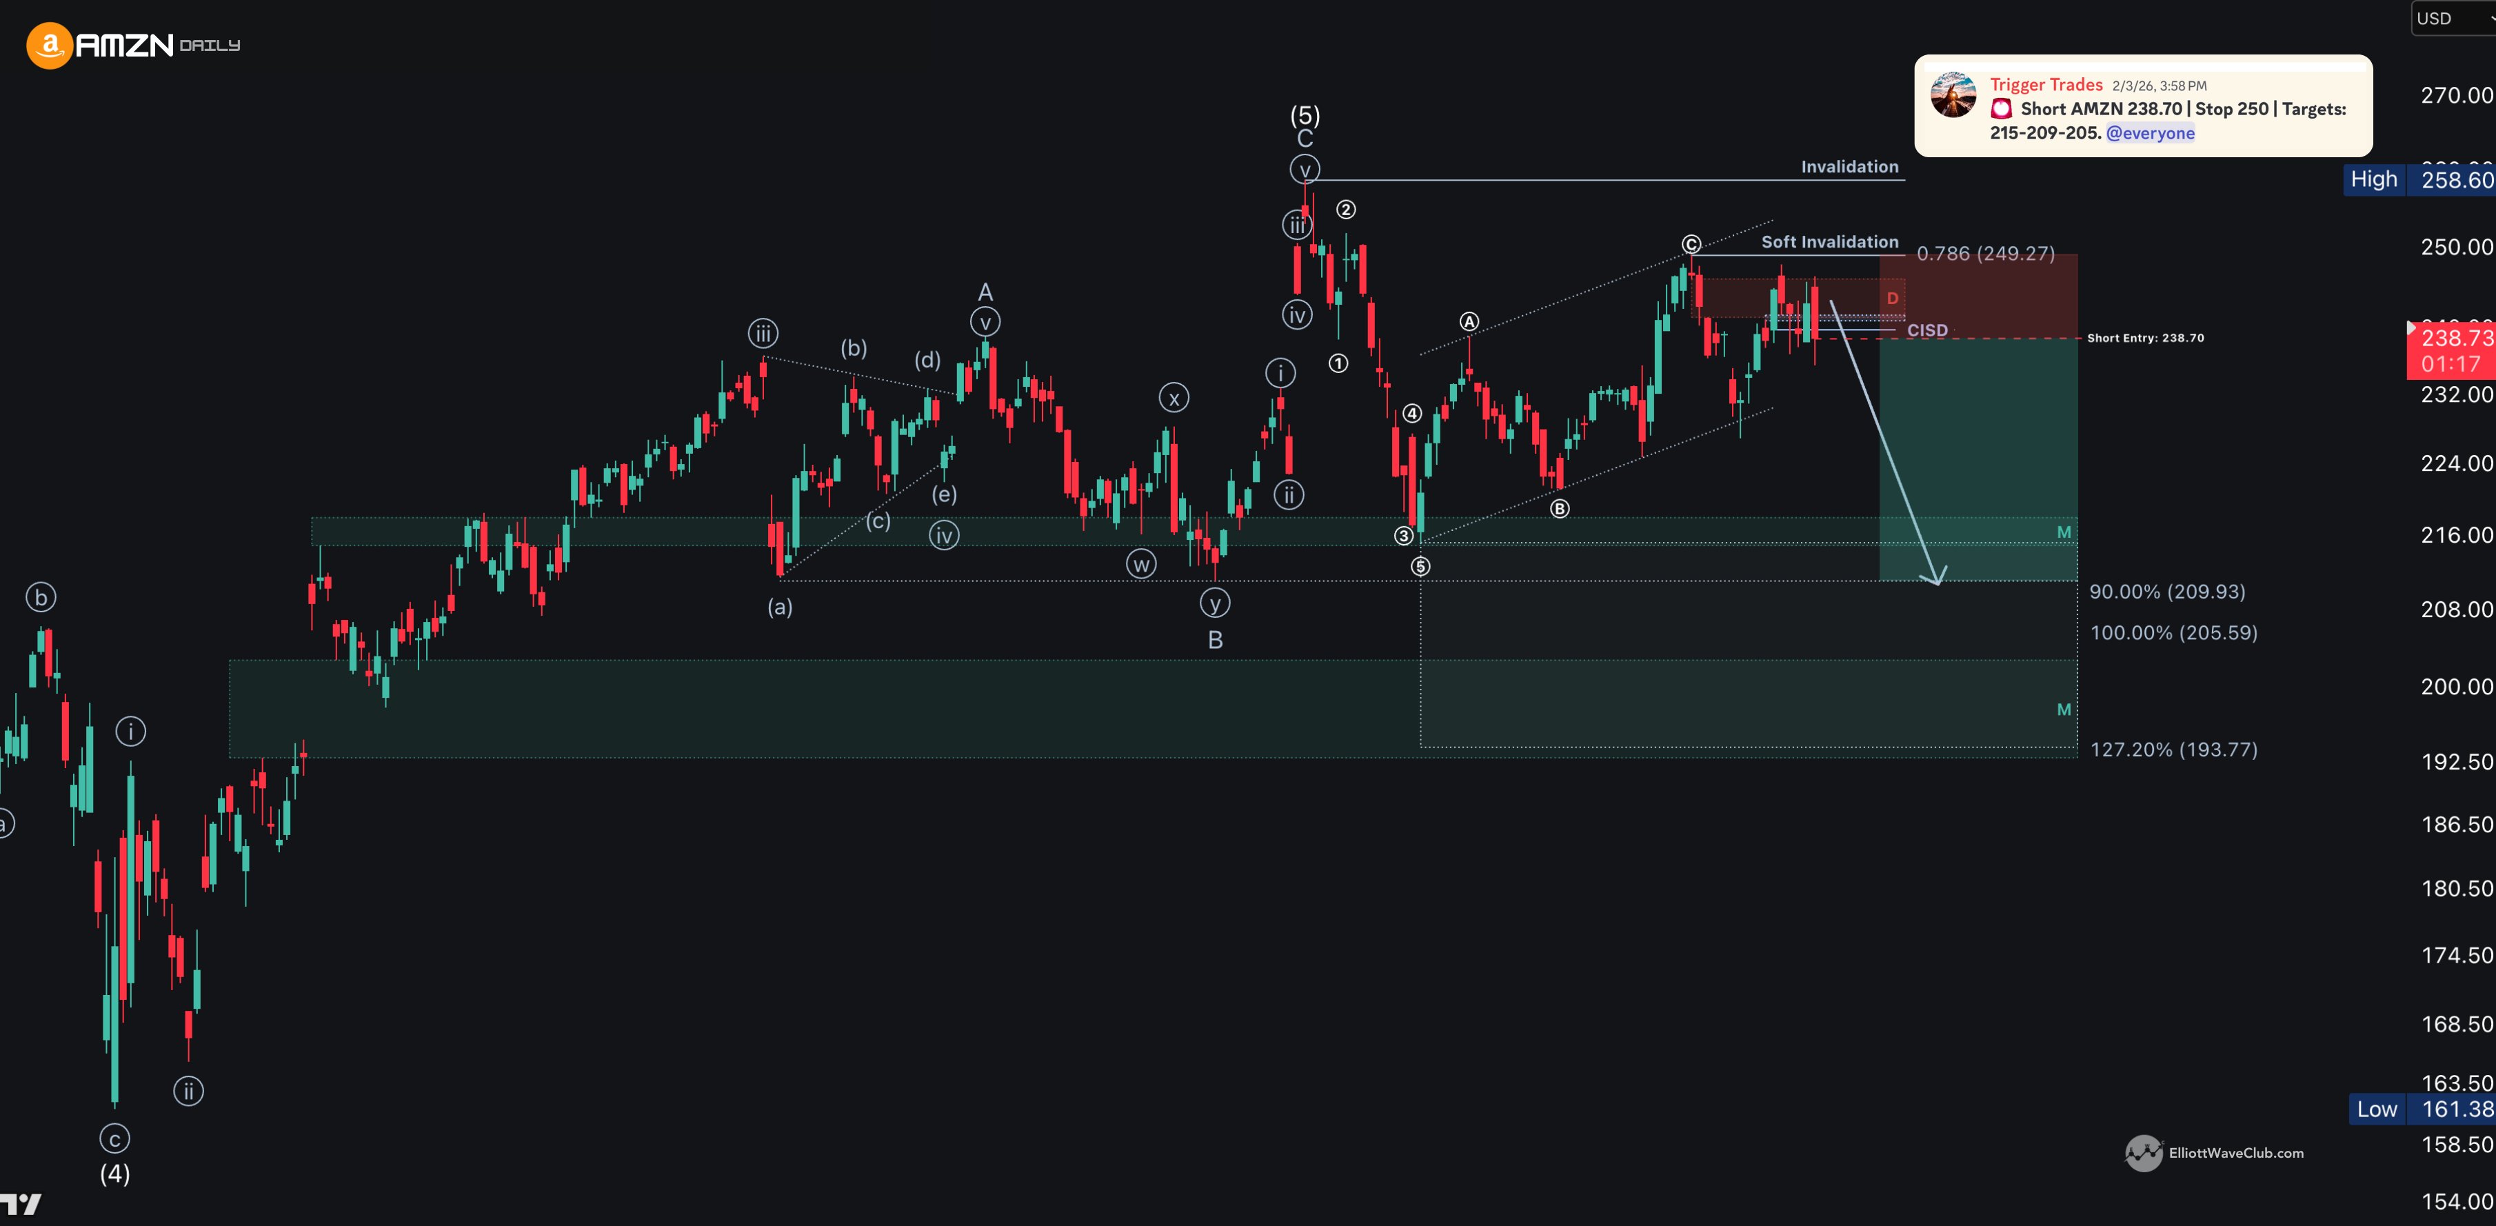Select the High 258.60 price label
The image size is (2496, 1226).
(x=2419, y=179)
